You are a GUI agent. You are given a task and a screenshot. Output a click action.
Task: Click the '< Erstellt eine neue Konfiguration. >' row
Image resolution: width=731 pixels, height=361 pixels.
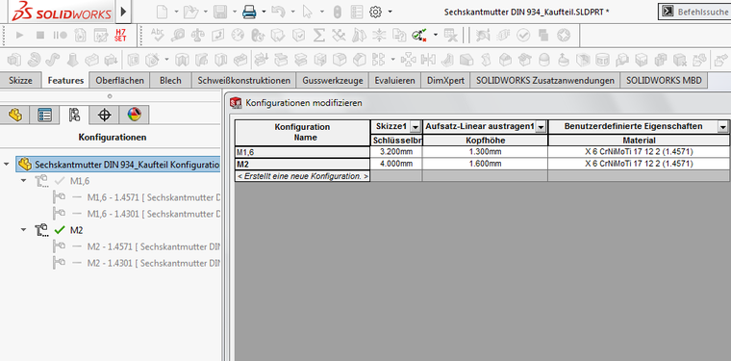pos(303,176)
